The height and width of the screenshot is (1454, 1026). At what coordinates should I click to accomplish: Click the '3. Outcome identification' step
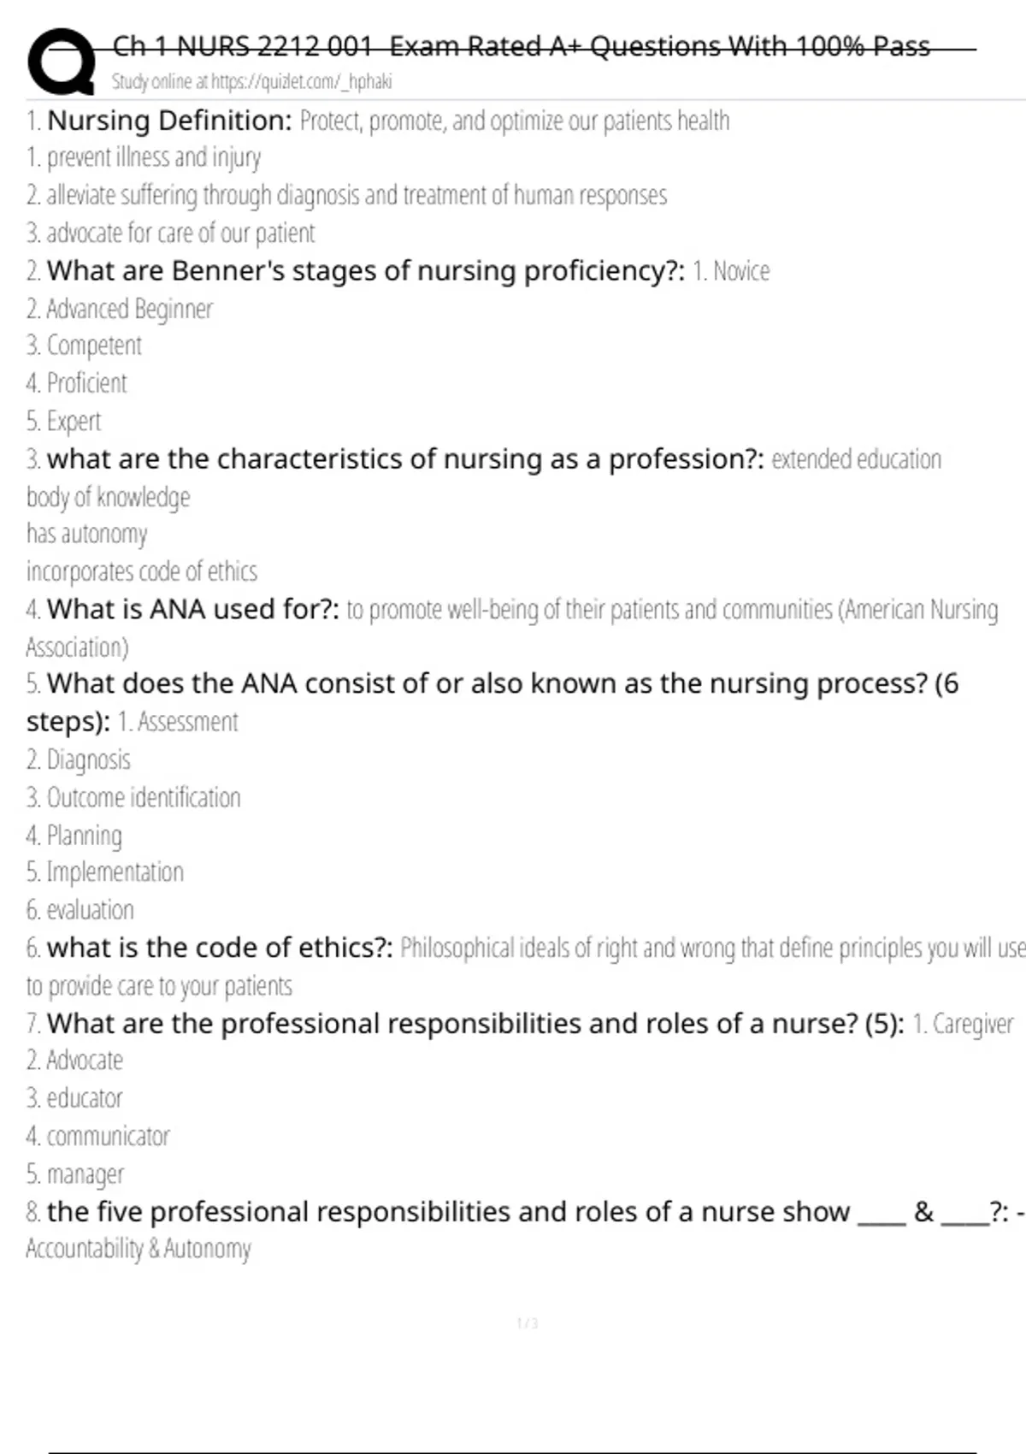pos(133,798)
